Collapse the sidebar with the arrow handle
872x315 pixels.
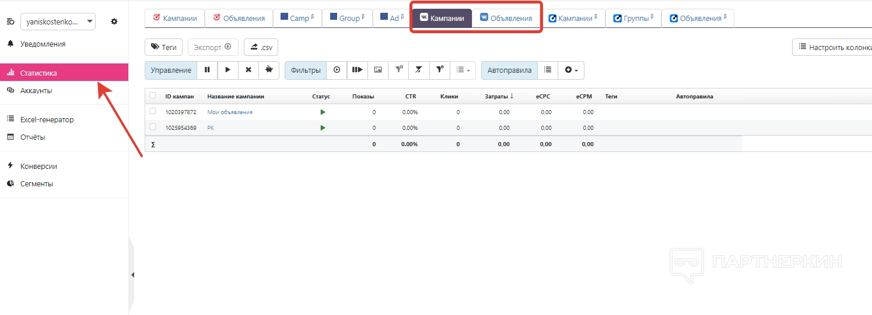point(132,275)
